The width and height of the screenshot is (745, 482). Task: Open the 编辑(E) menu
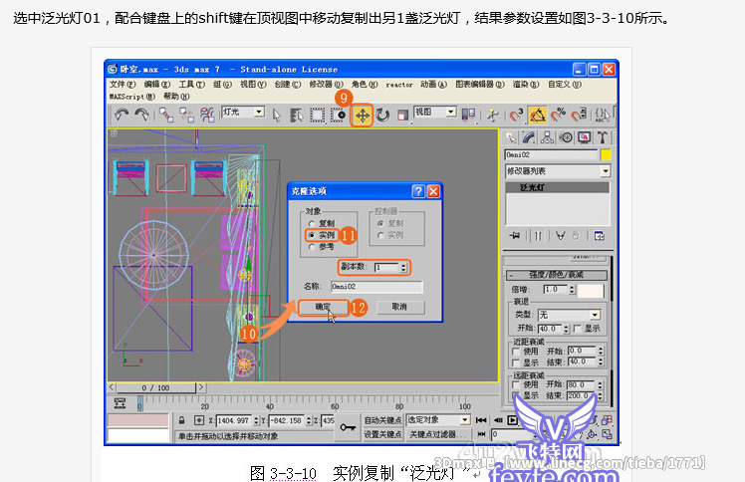156,84
